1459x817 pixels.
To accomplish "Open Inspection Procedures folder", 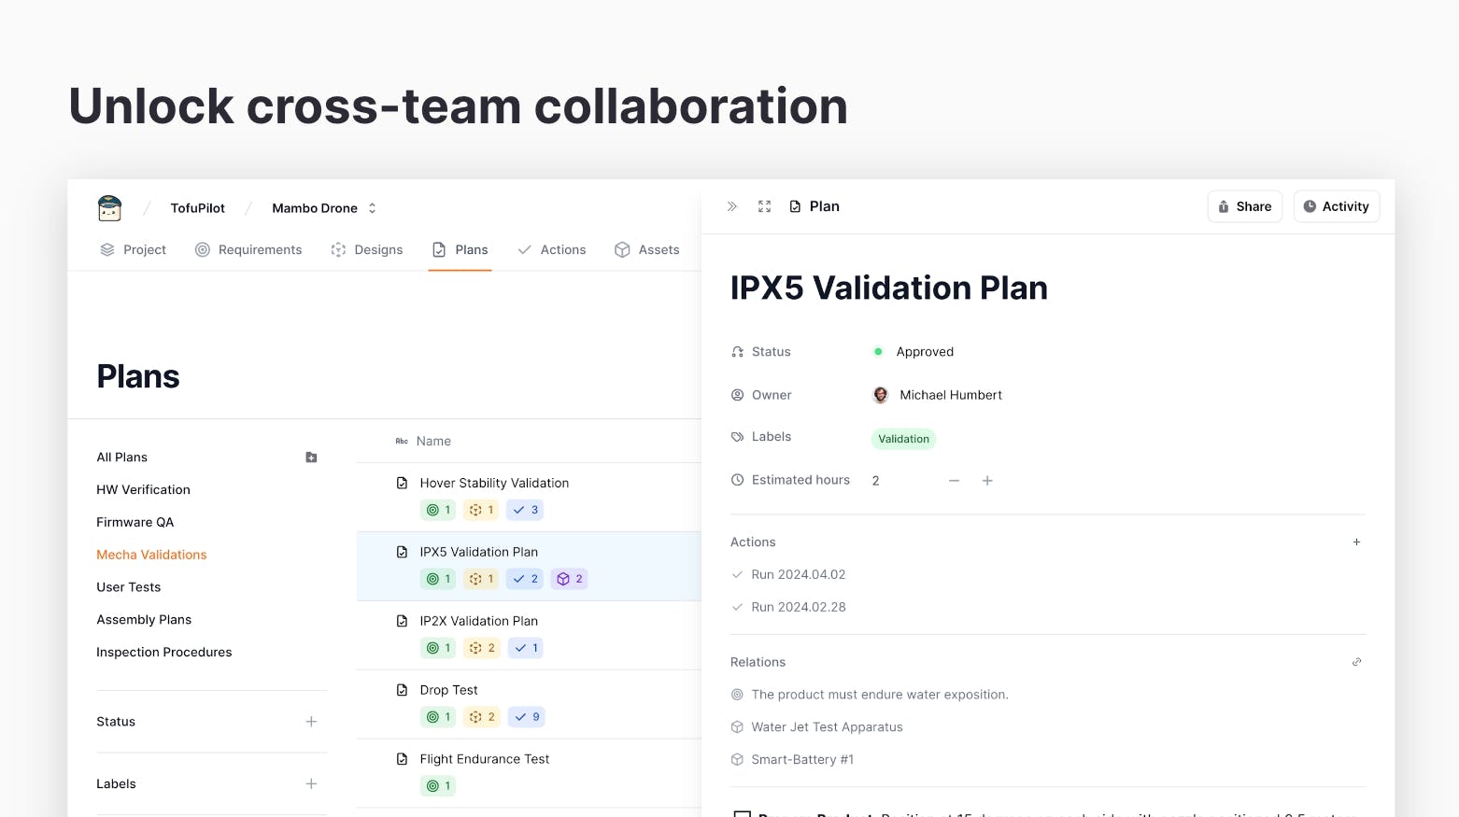I will pyautogui.click(x=164, y=652).
